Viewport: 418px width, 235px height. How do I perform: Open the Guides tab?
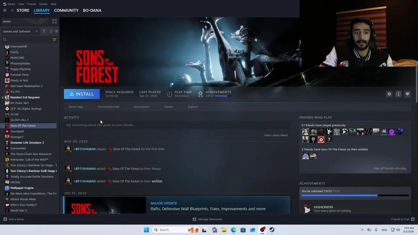[169, 107]
